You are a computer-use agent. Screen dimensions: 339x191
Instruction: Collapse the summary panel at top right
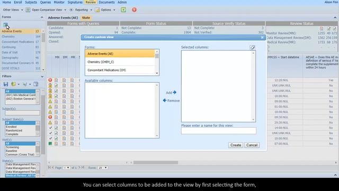point(335,18)
